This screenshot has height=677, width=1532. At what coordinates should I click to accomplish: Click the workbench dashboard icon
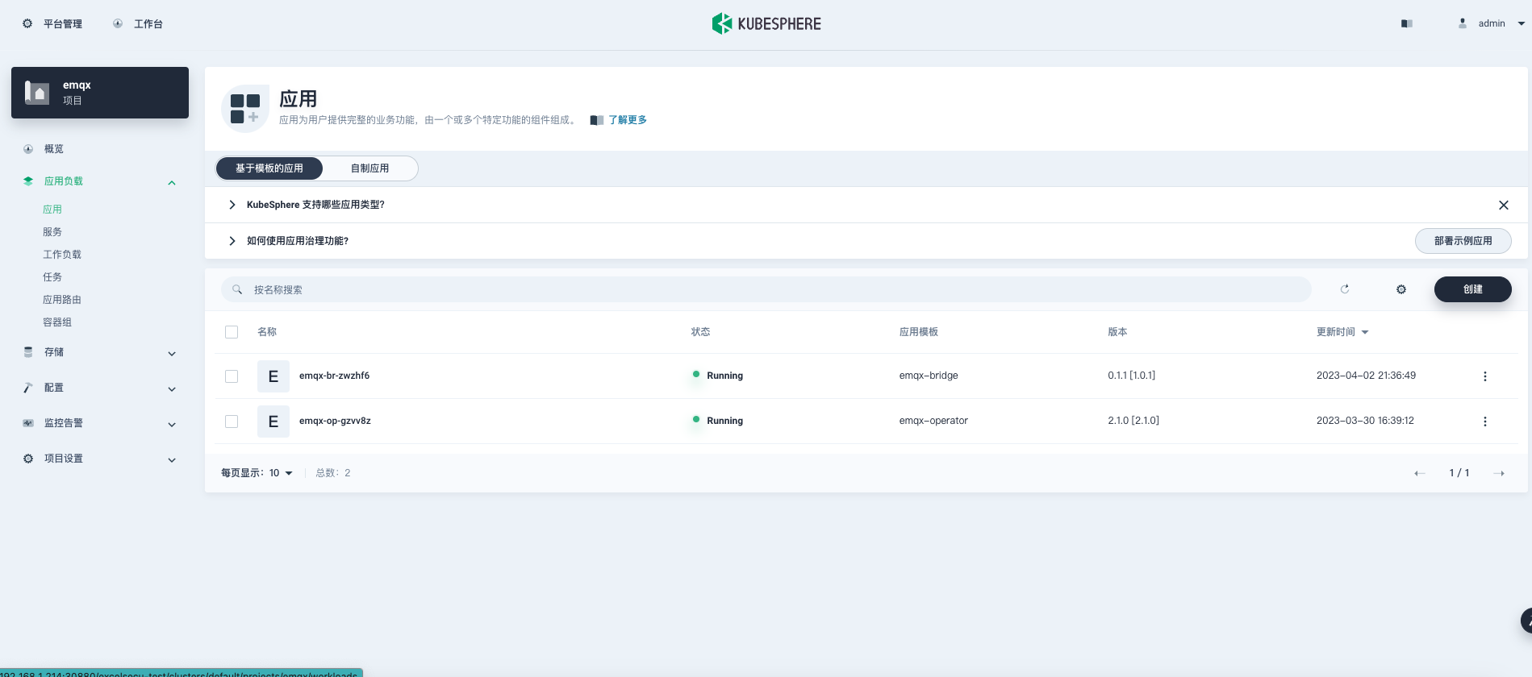coord(118,23)
